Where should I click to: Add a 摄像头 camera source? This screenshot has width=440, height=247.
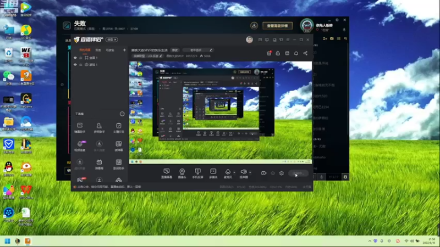pyautogui.click(x=182, y=173)
